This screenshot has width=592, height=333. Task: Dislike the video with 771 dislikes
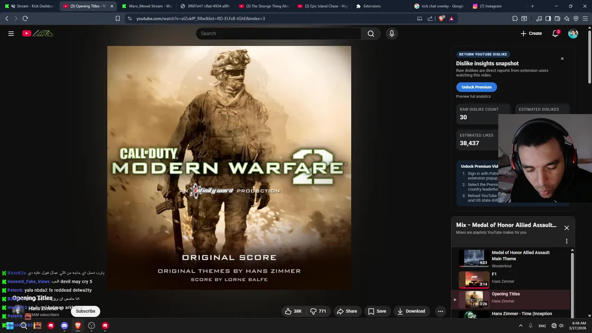click(318, 311)
